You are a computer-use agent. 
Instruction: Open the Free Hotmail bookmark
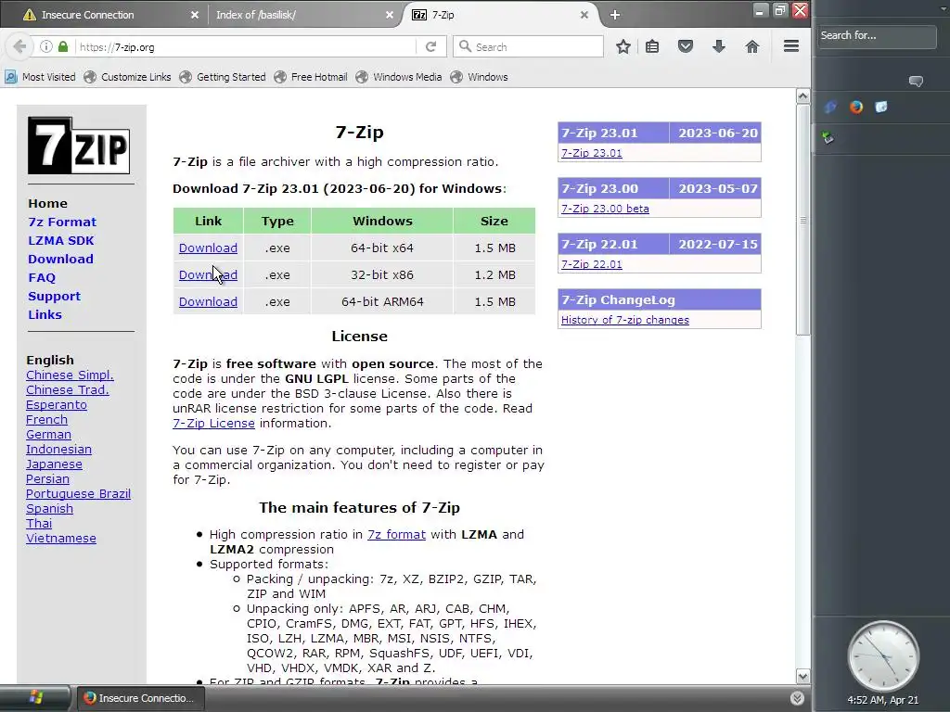coord(311,77)
